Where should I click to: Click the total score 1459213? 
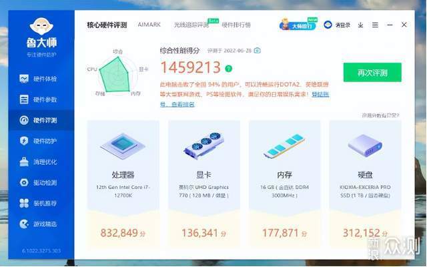coord(190,67)
